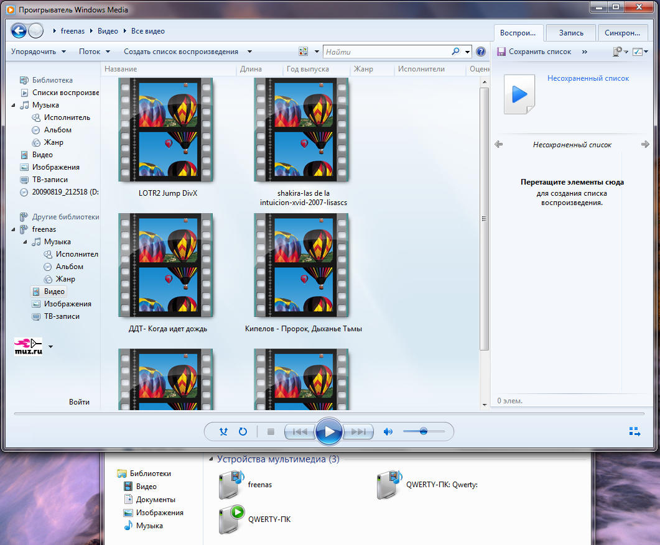Collapse the local Музыка tree node
This screenshot has height=545, width=660.
pos(13,105)
